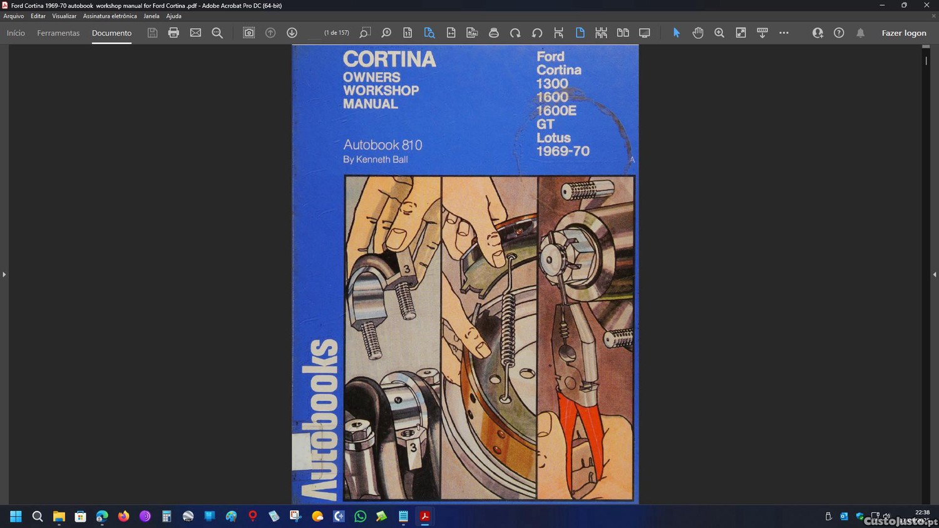The height and width of the screenshot is (528, 939).
Task: Select the Hand pan tool
Action: 697,33
